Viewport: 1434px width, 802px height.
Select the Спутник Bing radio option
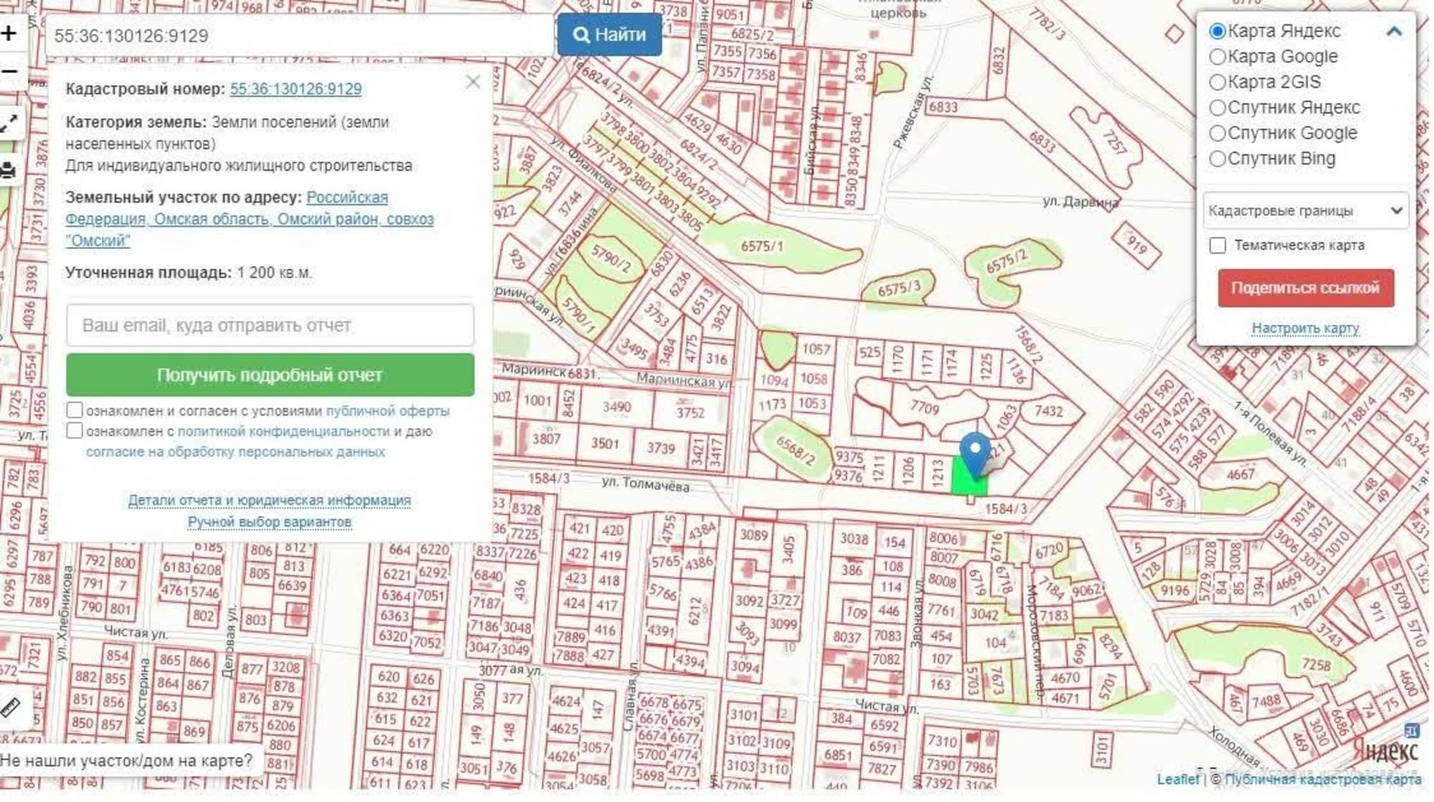pyautogui.click(x=1217, y=159)
